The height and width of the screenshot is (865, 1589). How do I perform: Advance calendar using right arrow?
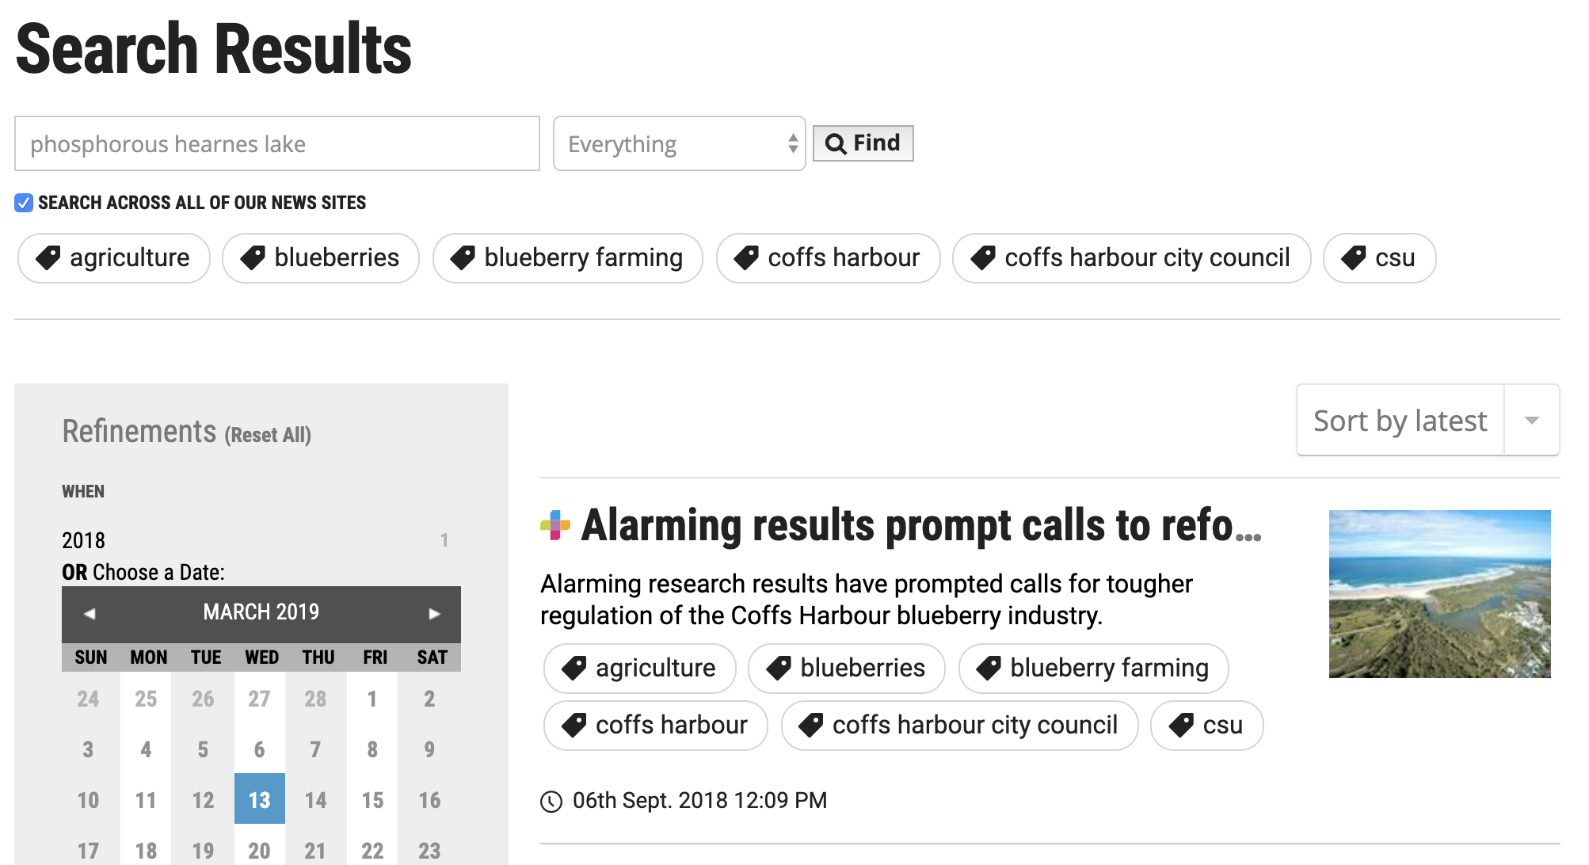point(433,613)
